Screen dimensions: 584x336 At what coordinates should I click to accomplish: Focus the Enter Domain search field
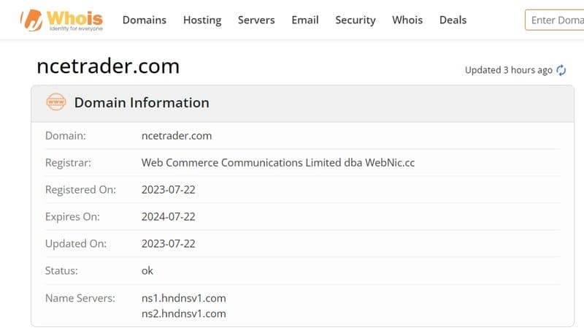coord(555,20)
